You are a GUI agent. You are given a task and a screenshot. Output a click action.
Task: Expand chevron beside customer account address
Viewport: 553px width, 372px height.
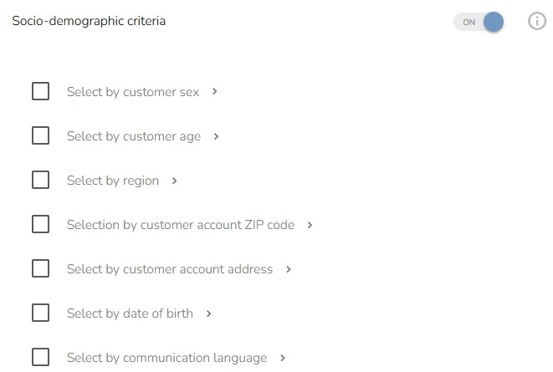[289, 269]
